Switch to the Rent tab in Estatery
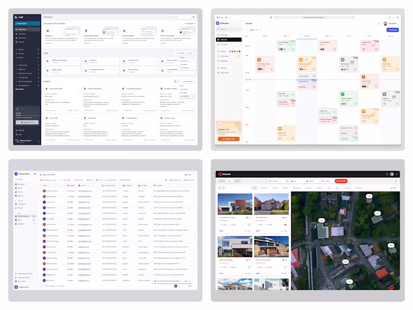The height and width of the screenshot is (310, 413). point(229,180)
